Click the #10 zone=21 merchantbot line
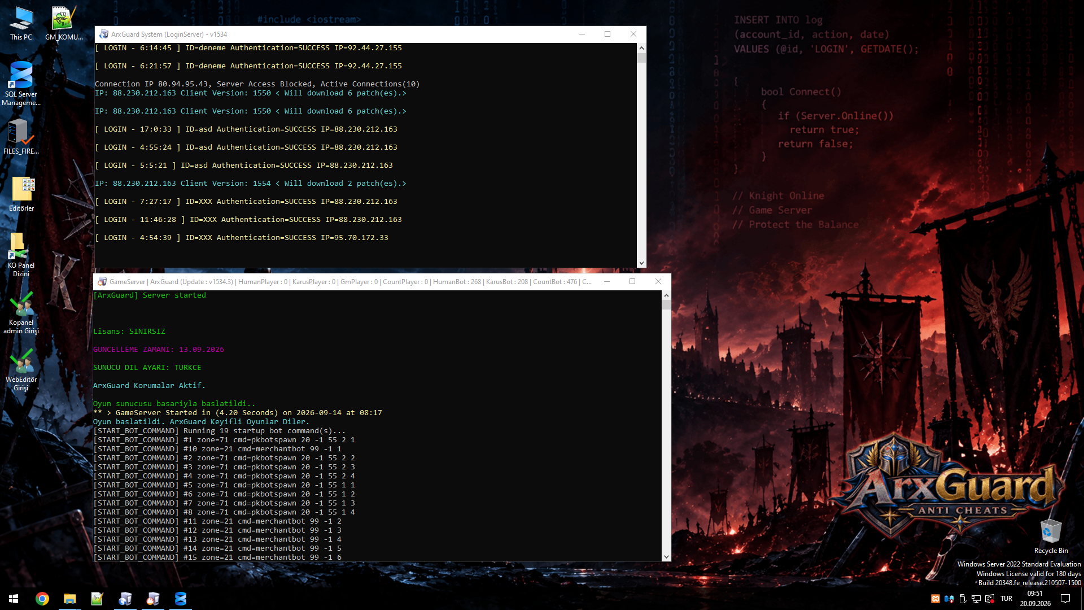 click(217, 449)
